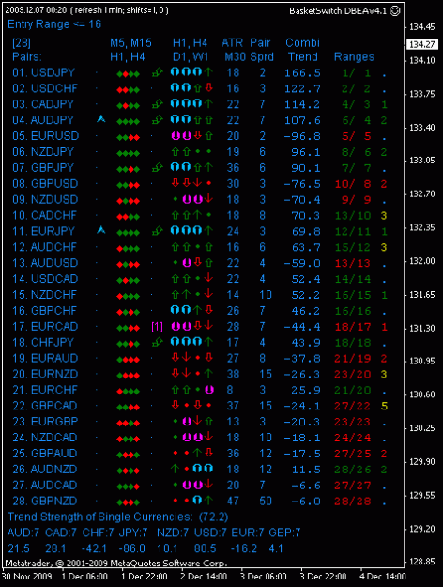Viewport: 443px width, 587px height.
Task: Click price axis label 132.00
Action: click(x=422, y=261)
